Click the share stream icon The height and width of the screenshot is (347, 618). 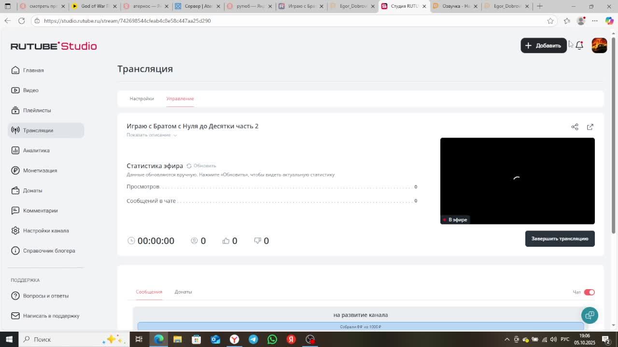tap(575, 127)
